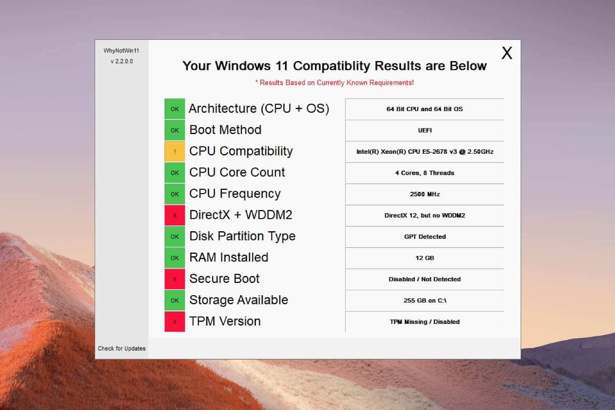Click the GPT Detected result
Screen dimensions: 615x410
point(425,237)
